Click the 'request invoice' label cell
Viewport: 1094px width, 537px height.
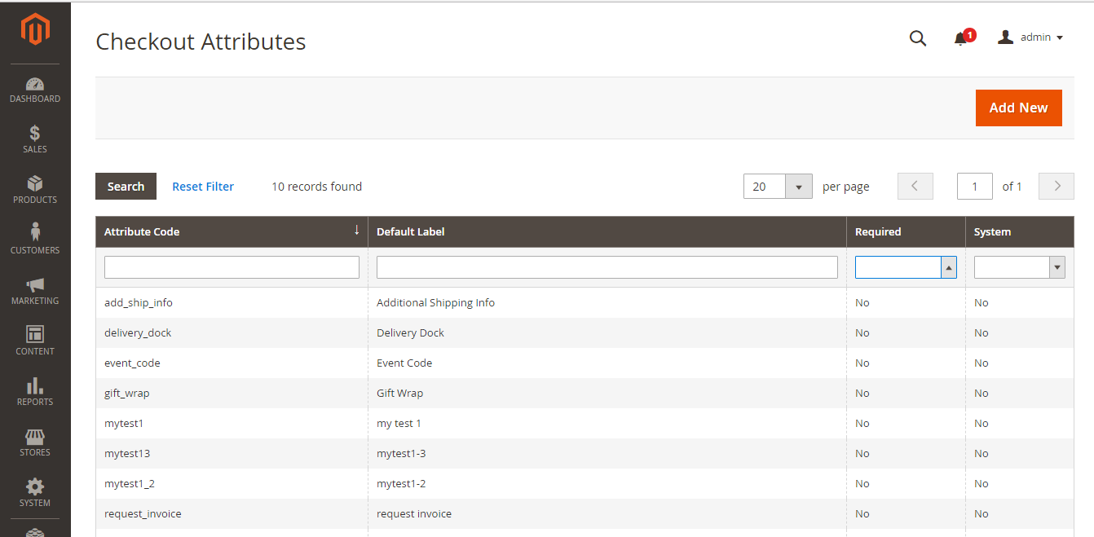click(x=607, y=513)
